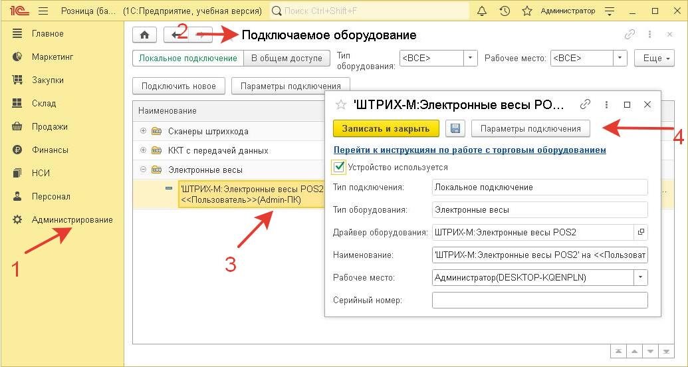
Task: Collapse Электронные весы group
Action: [143, 170]
